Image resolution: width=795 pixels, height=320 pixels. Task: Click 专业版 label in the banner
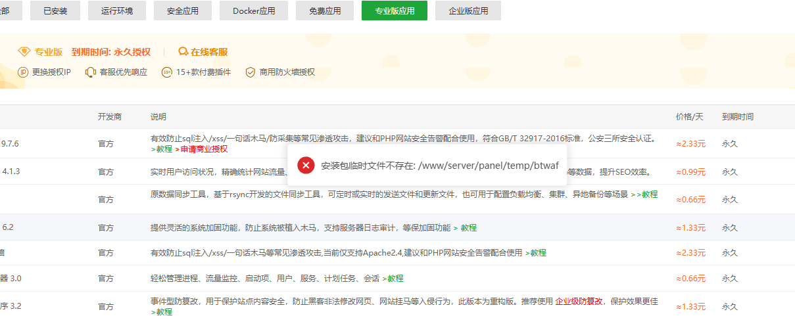point(49,52)
